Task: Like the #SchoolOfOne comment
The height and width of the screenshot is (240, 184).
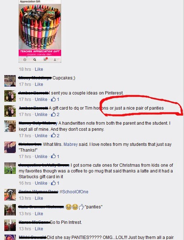Action: tap(39, 198)
